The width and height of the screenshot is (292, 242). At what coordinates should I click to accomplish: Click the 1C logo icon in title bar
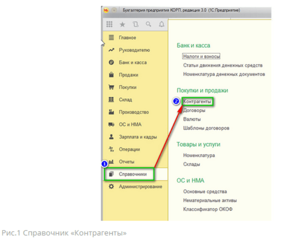coord(106,10)
